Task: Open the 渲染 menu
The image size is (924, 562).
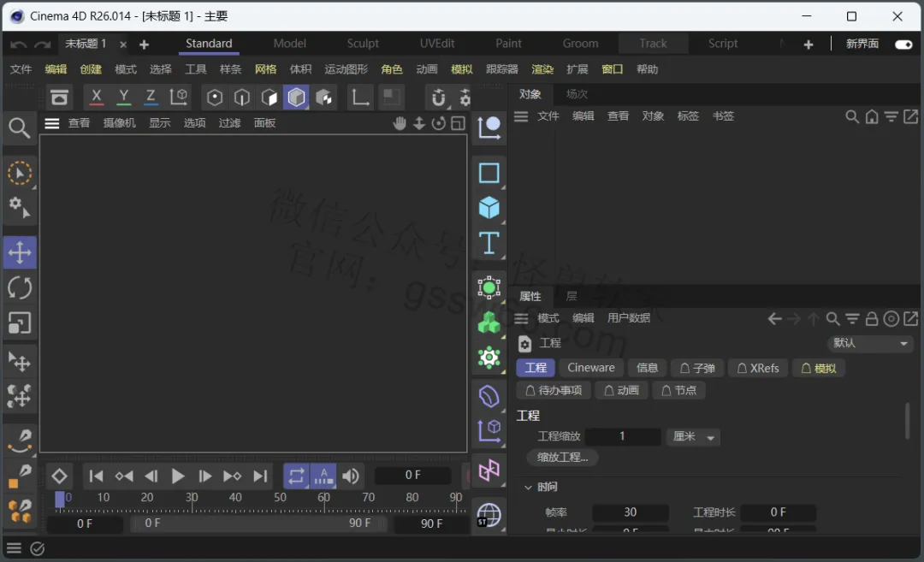Action: (x=542, y=69)
